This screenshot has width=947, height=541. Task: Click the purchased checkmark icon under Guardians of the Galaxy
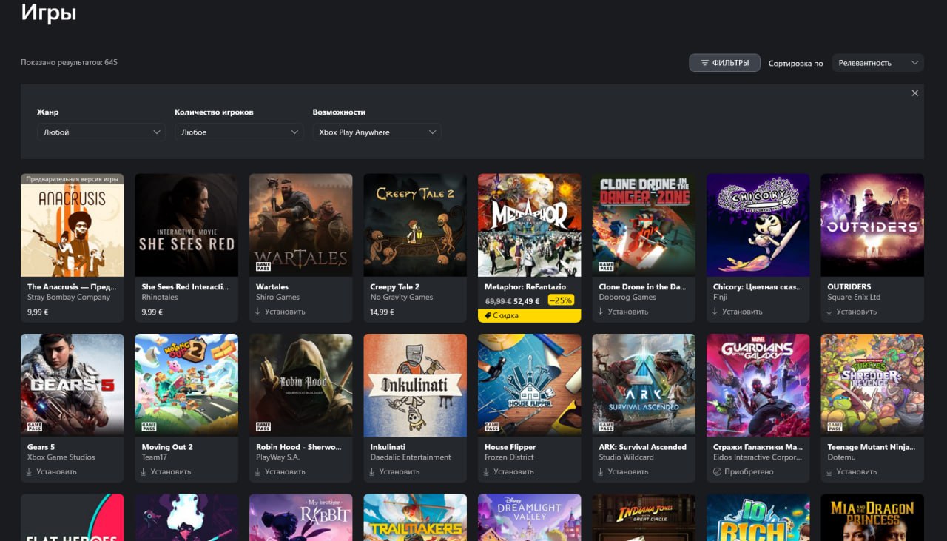click(715, 471)
